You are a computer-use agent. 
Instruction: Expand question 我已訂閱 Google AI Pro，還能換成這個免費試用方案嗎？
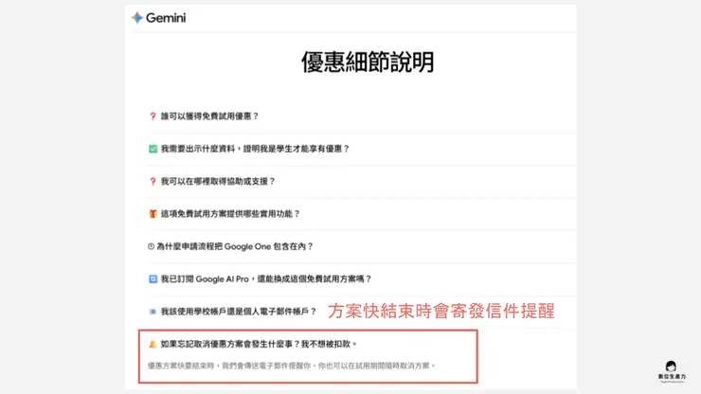point(265,279)
